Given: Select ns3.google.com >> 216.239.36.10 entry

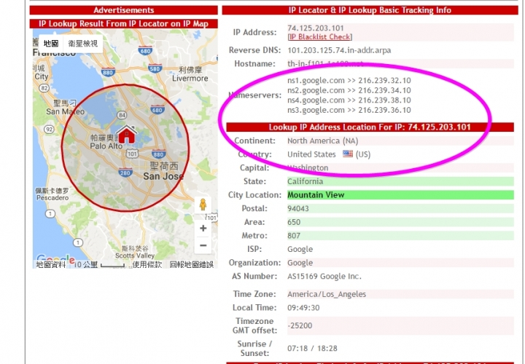Looking at the screenshot, I should click(349, 110).
